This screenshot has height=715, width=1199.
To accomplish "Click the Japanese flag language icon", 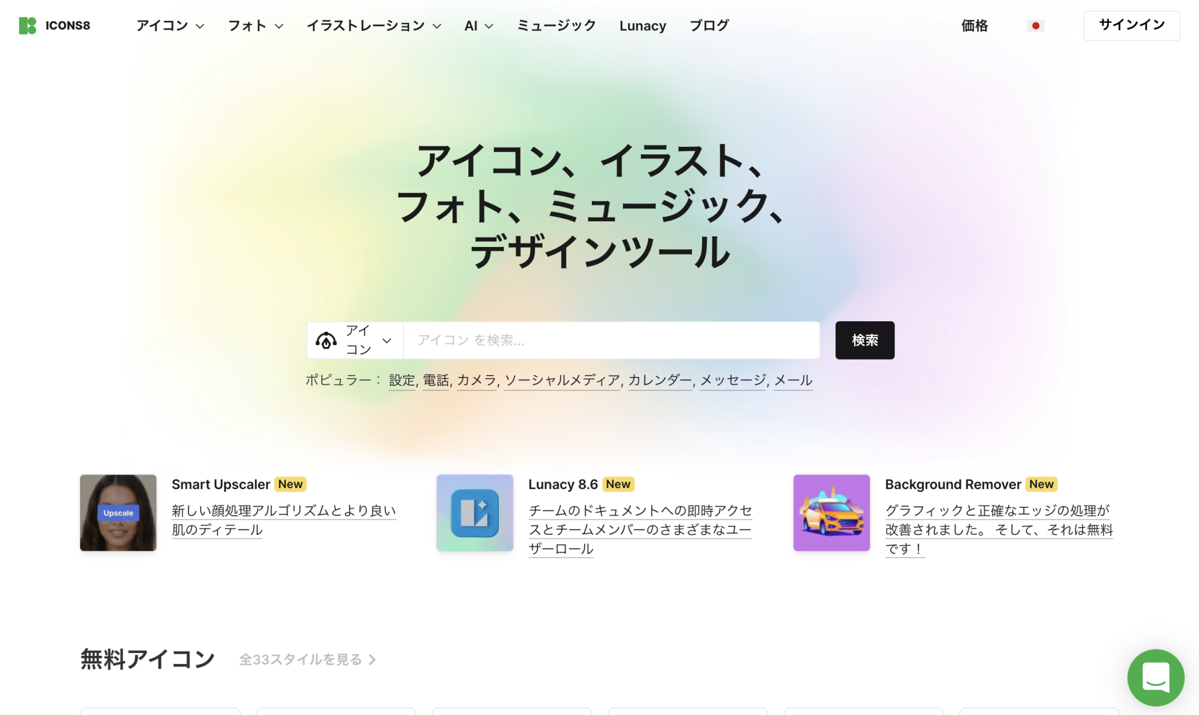I will coord(1035,26).
